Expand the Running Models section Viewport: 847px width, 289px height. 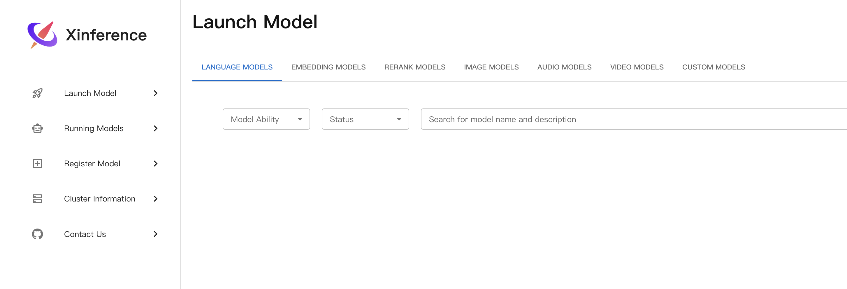pyautogui.click(x=156, y=129)
